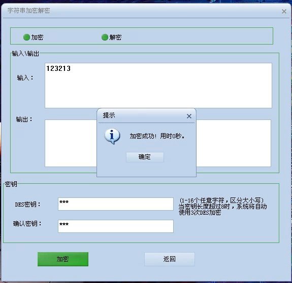Click inside the 输出 text area

pyautogui.click(x=71, y=143)
